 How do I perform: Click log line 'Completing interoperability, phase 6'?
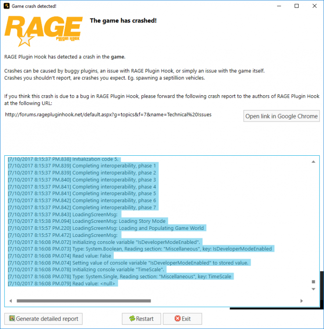pos(82,200)
